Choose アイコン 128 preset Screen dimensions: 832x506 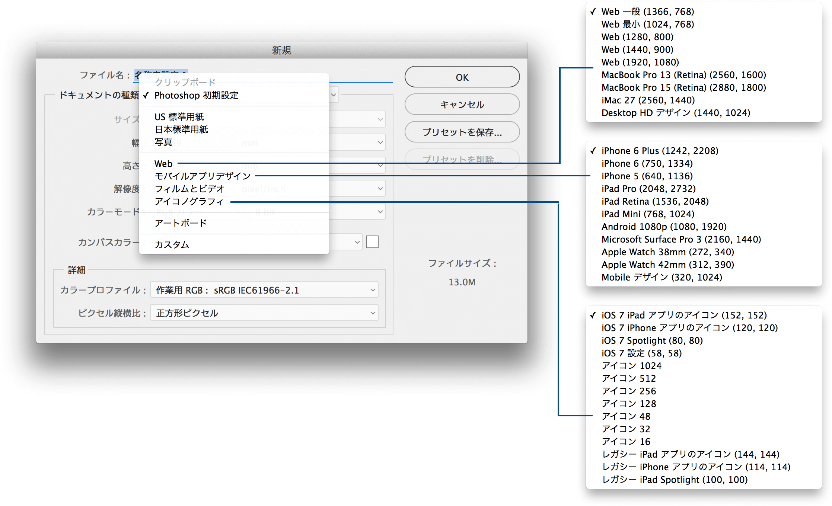[704, 404]
